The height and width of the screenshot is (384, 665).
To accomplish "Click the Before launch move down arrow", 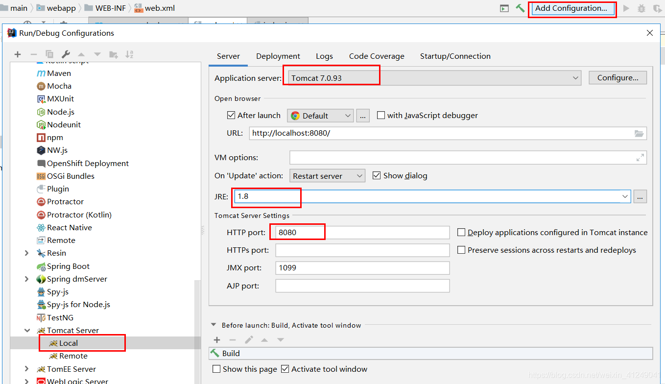I will (x=281, y=340).
